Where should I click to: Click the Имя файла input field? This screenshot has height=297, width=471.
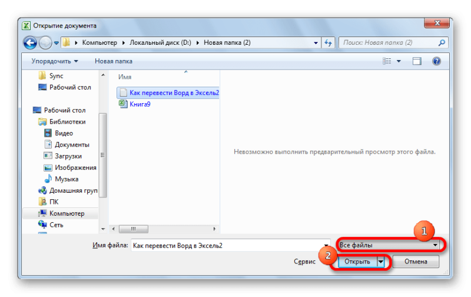[230, 246]
